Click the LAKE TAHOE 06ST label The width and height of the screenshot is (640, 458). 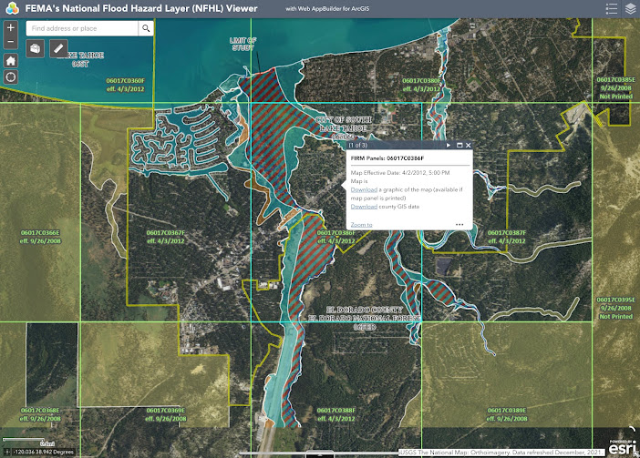pos(81,59)
